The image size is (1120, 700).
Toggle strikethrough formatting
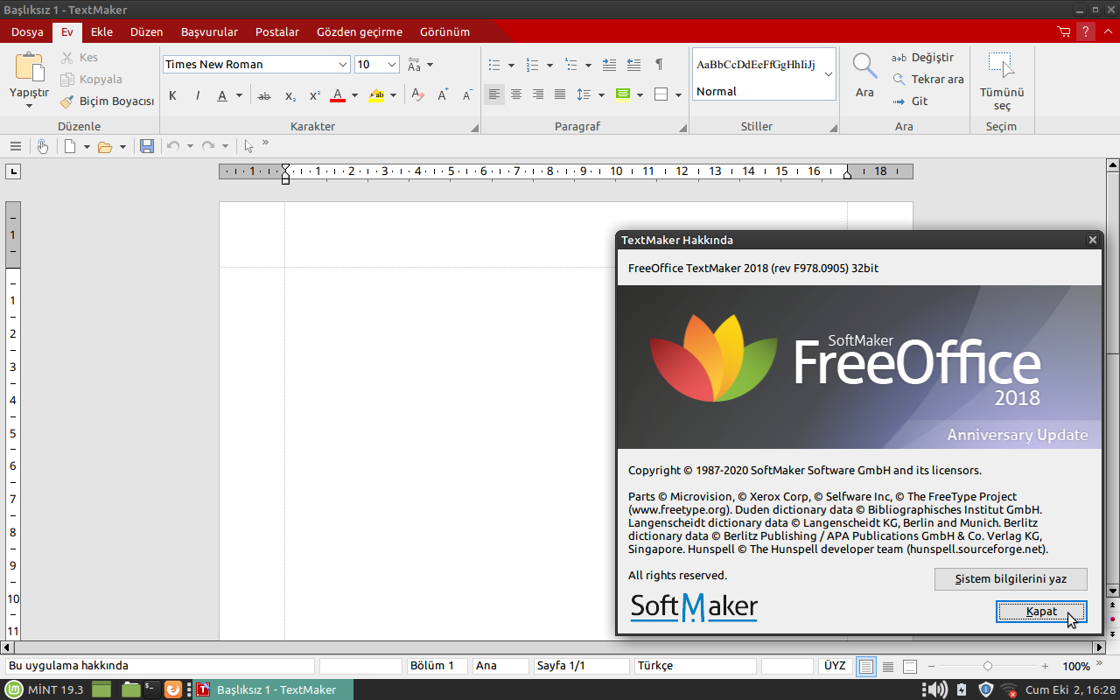pos(264,95)
